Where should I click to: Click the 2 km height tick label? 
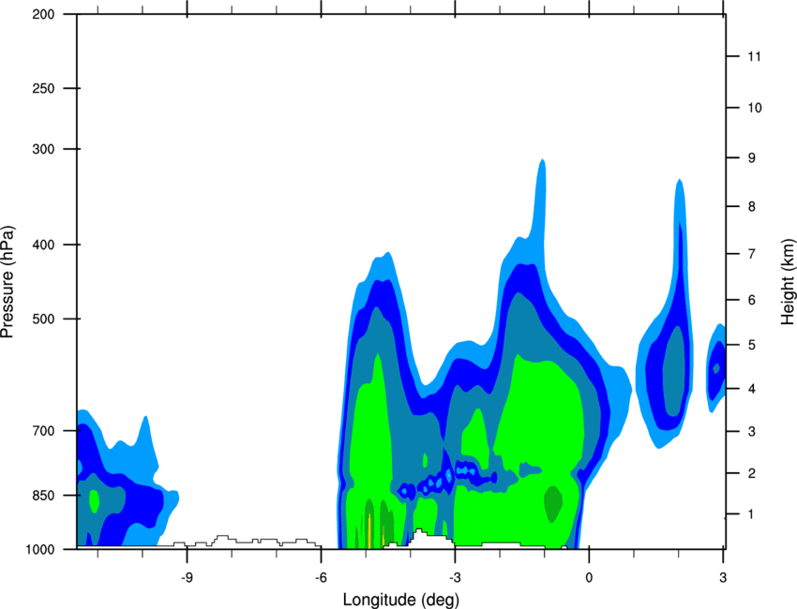(752, 473)
